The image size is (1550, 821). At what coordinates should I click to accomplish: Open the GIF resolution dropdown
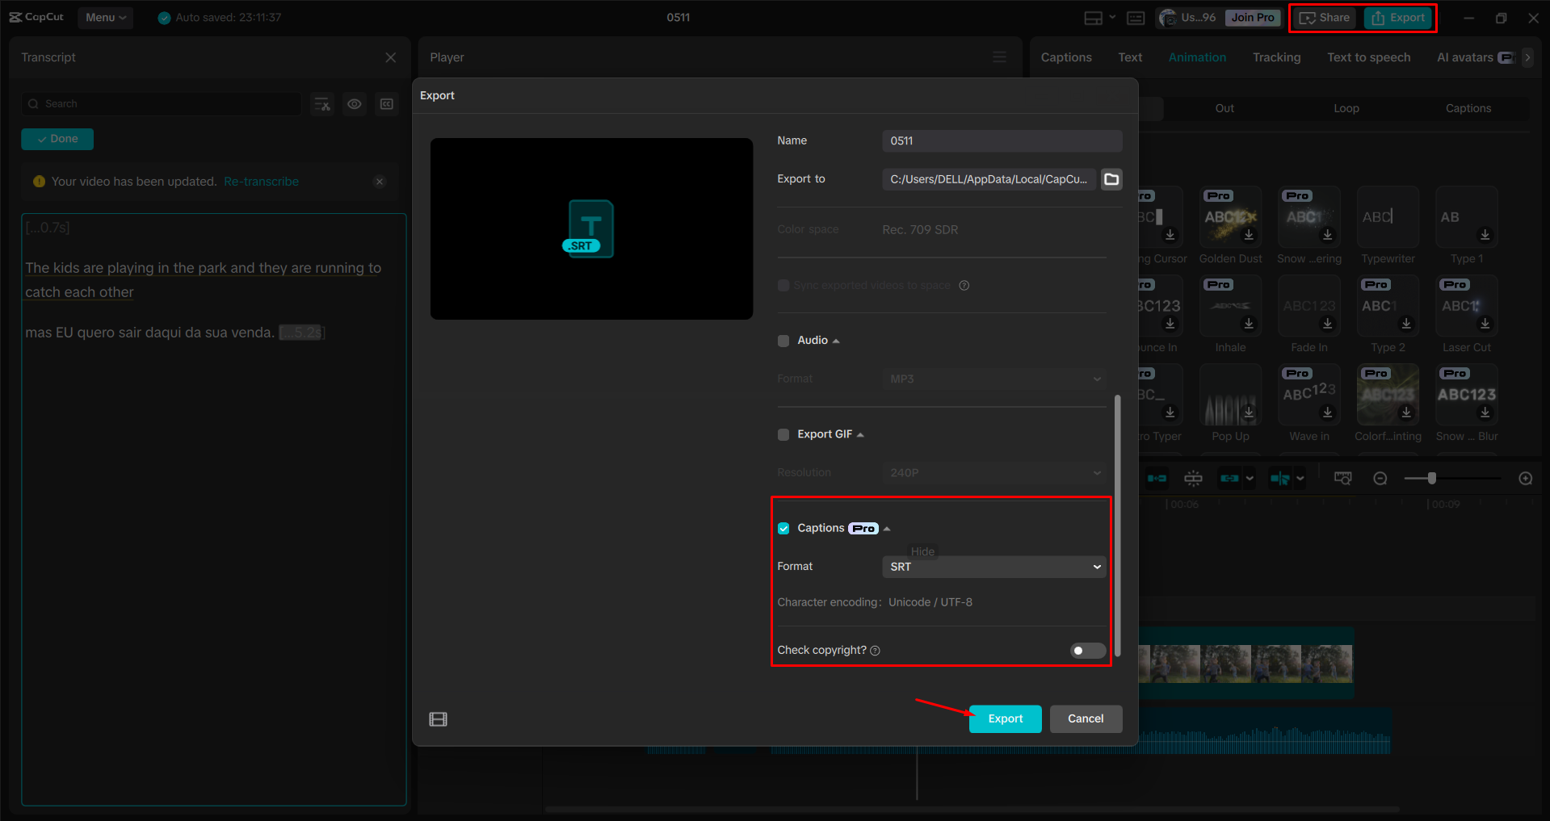993,472
